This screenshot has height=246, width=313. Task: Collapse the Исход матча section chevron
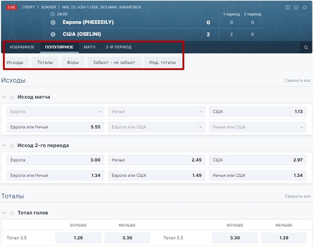pos(4,97)
